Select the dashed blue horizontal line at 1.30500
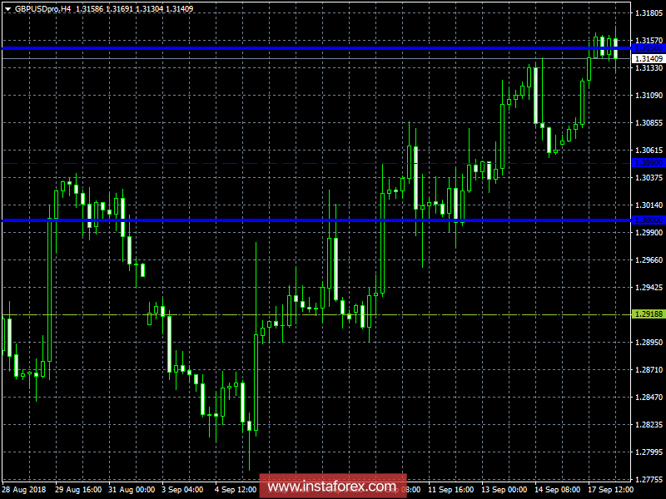 coord(316,163)
